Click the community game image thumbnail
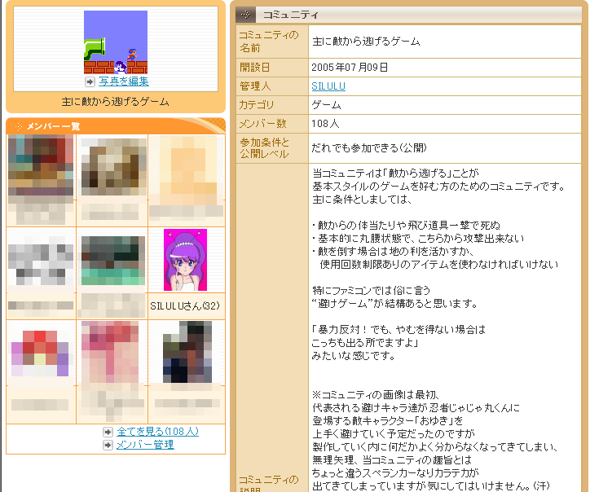This screenshot has width=590, height=492. tap(116, 42)
